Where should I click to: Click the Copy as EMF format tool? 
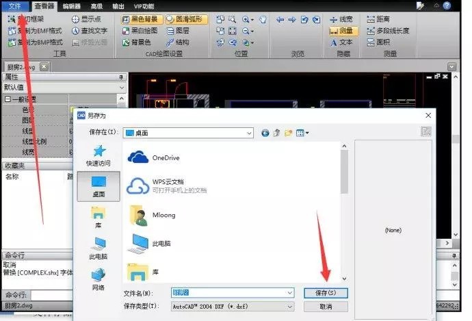coord(35,31)
